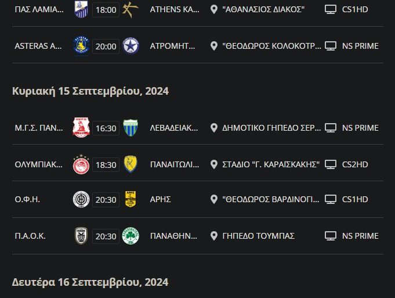Image resolution: width=395 pixels, height=298 pixels.
Task: Click the Asteras team crest
Action: [x=81, y=45]
